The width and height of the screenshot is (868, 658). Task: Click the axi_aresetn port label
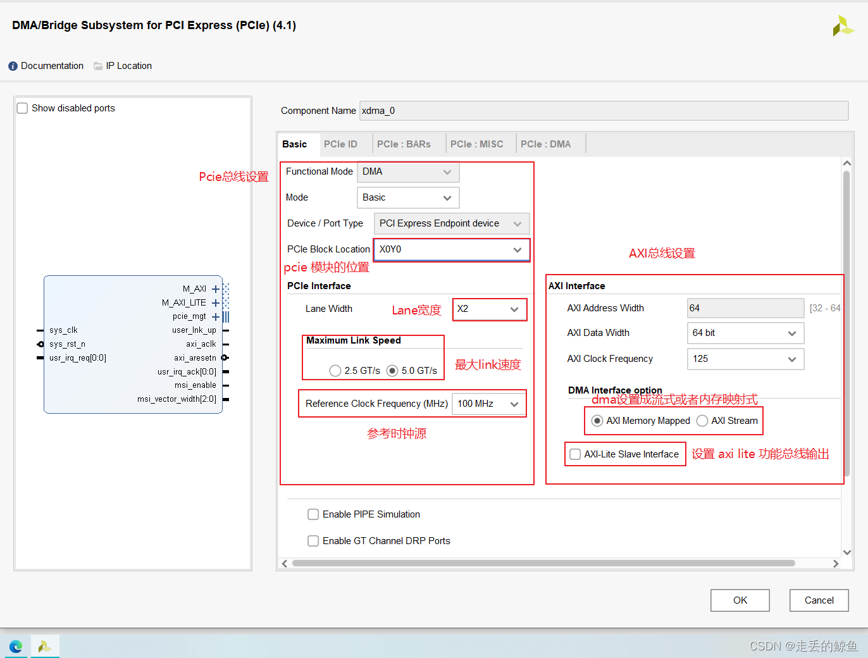pyautogui.click(x=195, y=358)
